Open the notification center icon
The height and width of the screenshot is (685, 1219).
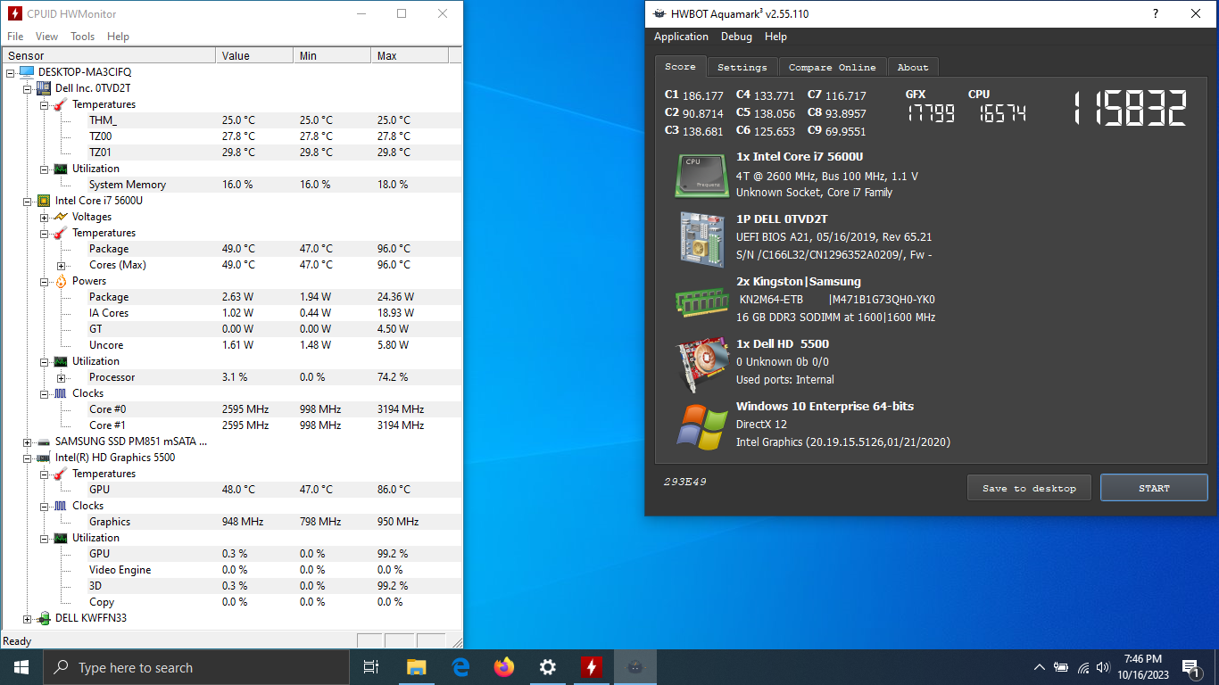(1190, 667)
